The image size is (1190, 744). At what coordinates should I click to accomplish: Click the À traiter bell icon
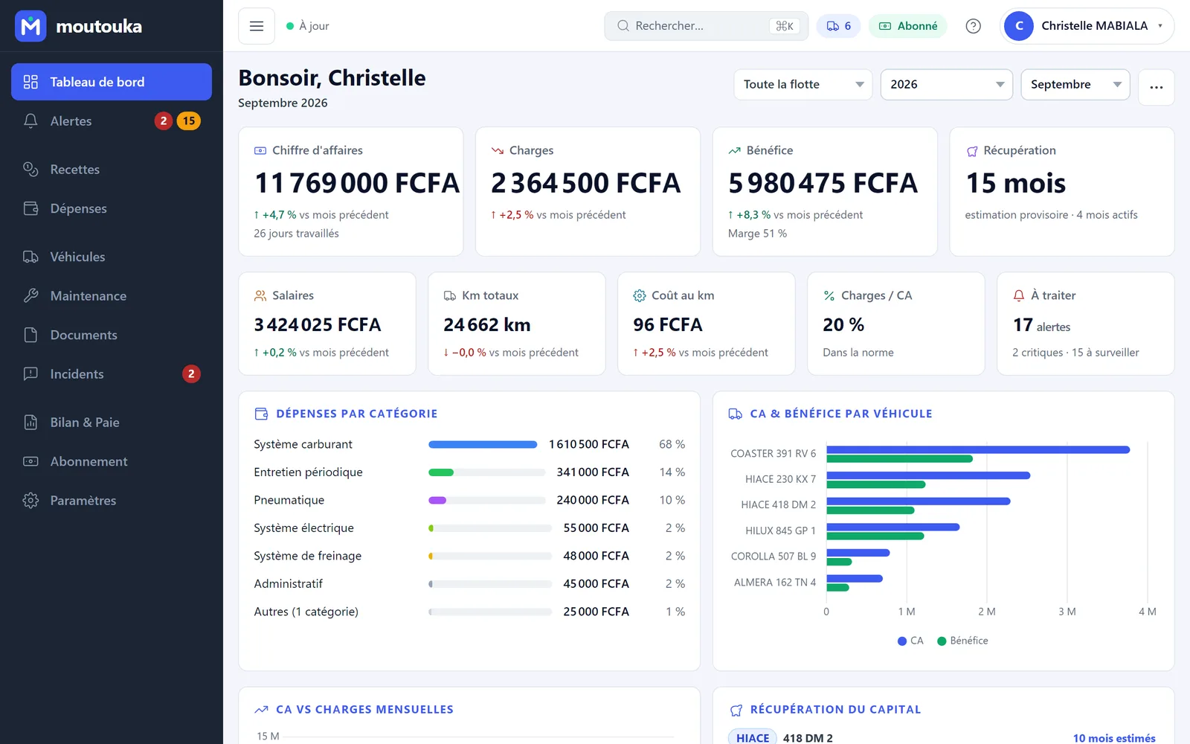pos(1019,295)
